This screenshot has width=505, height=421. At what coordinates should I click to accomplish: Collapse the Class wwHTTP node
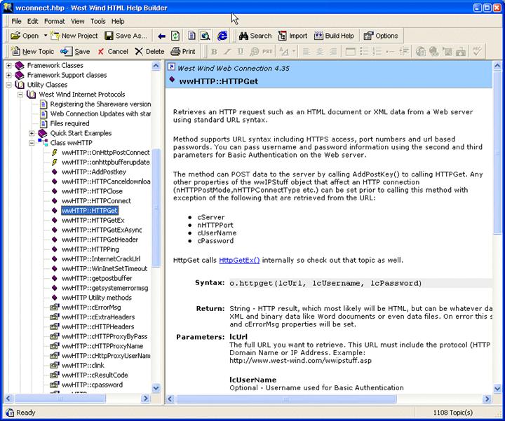point(32,143)
